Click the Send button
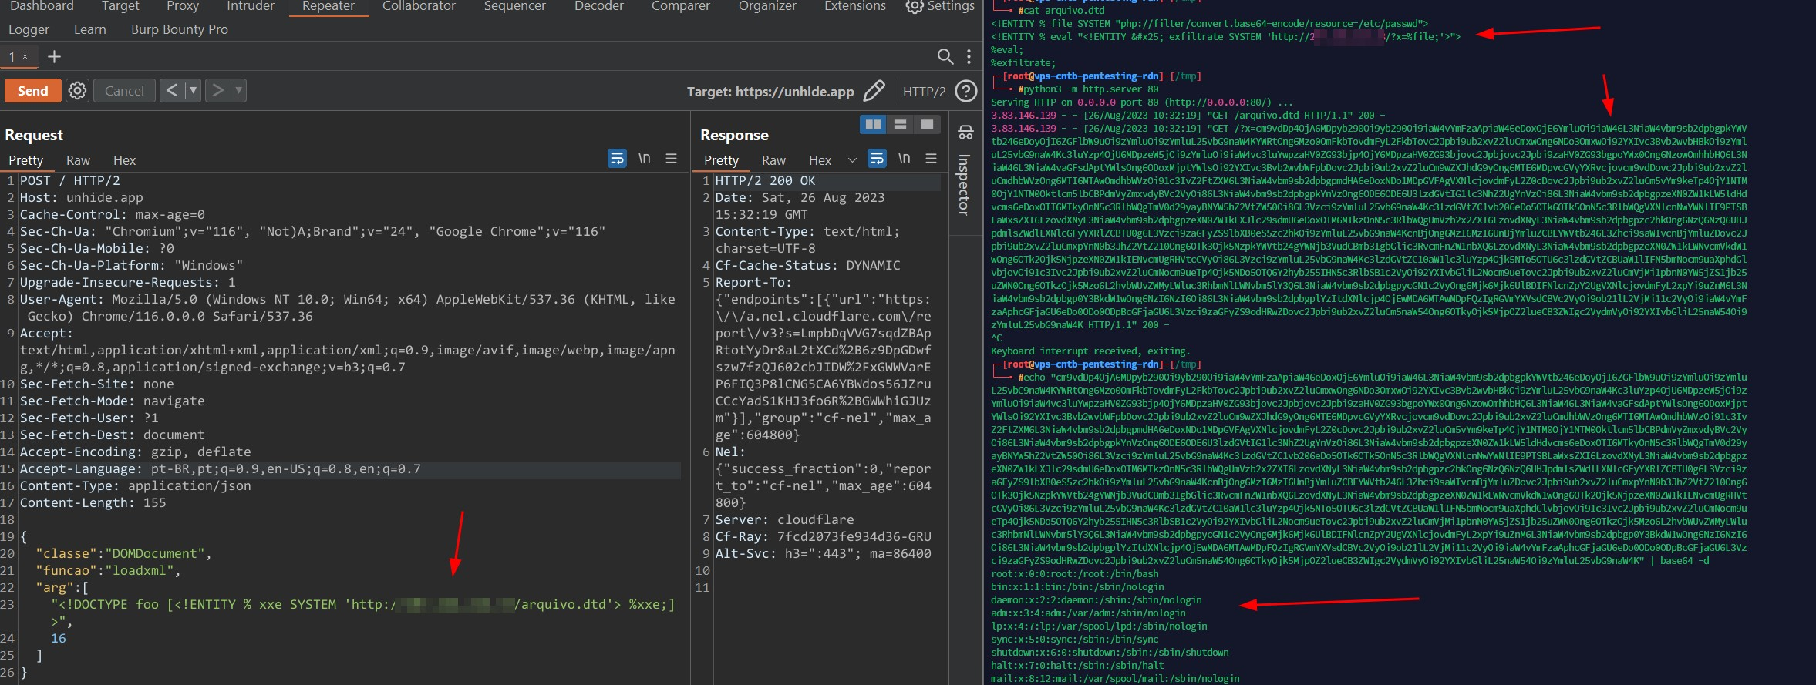 tap(33, 91)
